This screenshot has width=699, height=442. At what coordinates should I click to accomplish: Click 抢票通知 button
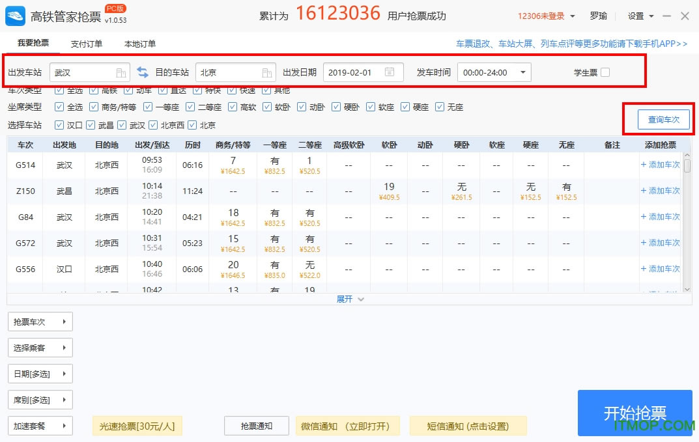[256, 426]
